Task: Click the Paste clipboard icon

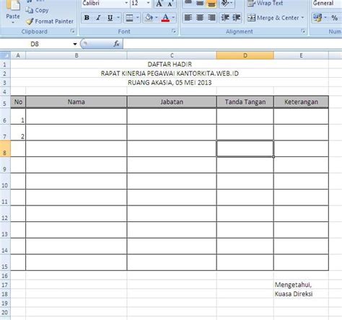Action: (13, 5)
